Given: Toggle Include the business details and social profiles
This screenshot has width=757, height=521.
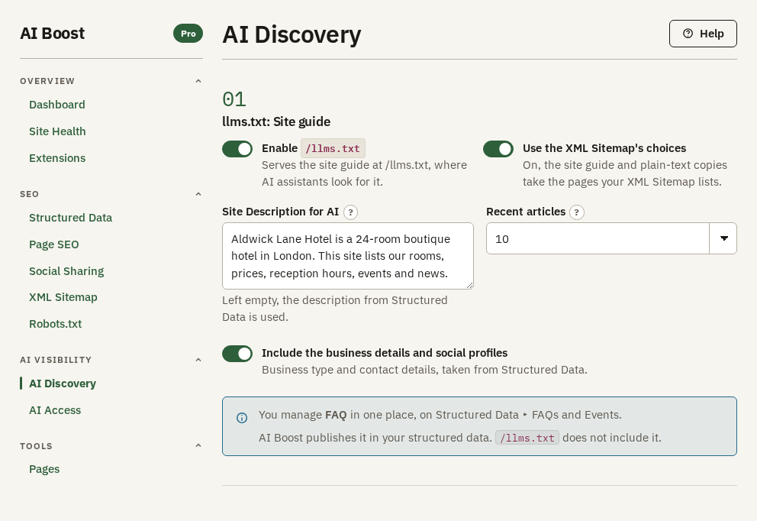Looking at the screenshot, I should [x=237, y=354].
